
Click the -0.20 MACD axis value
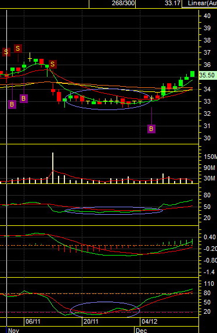(209, 249)
